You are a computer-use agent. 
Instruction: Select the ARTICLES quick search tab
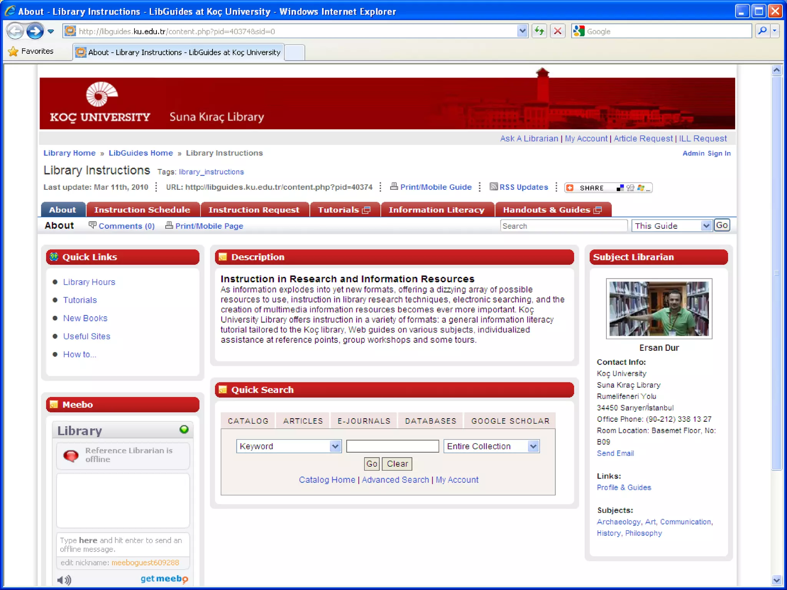click(303, 421)
